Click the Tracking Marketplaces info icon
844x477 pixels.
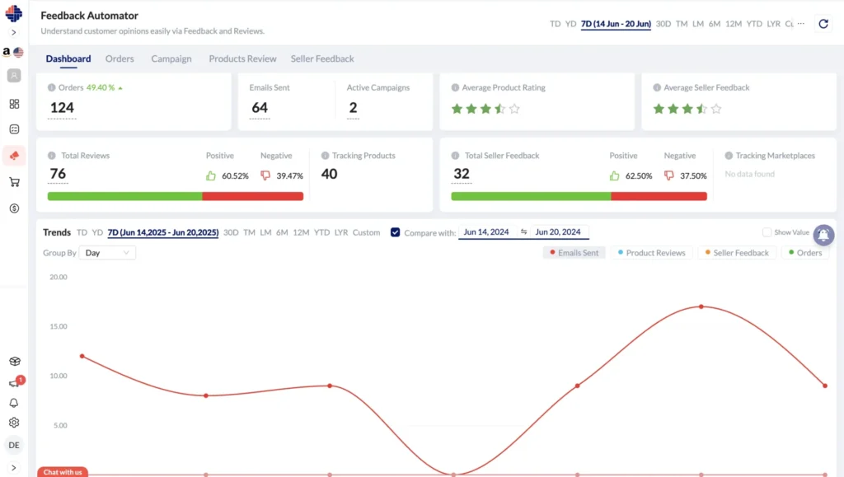tap(729, 156)
